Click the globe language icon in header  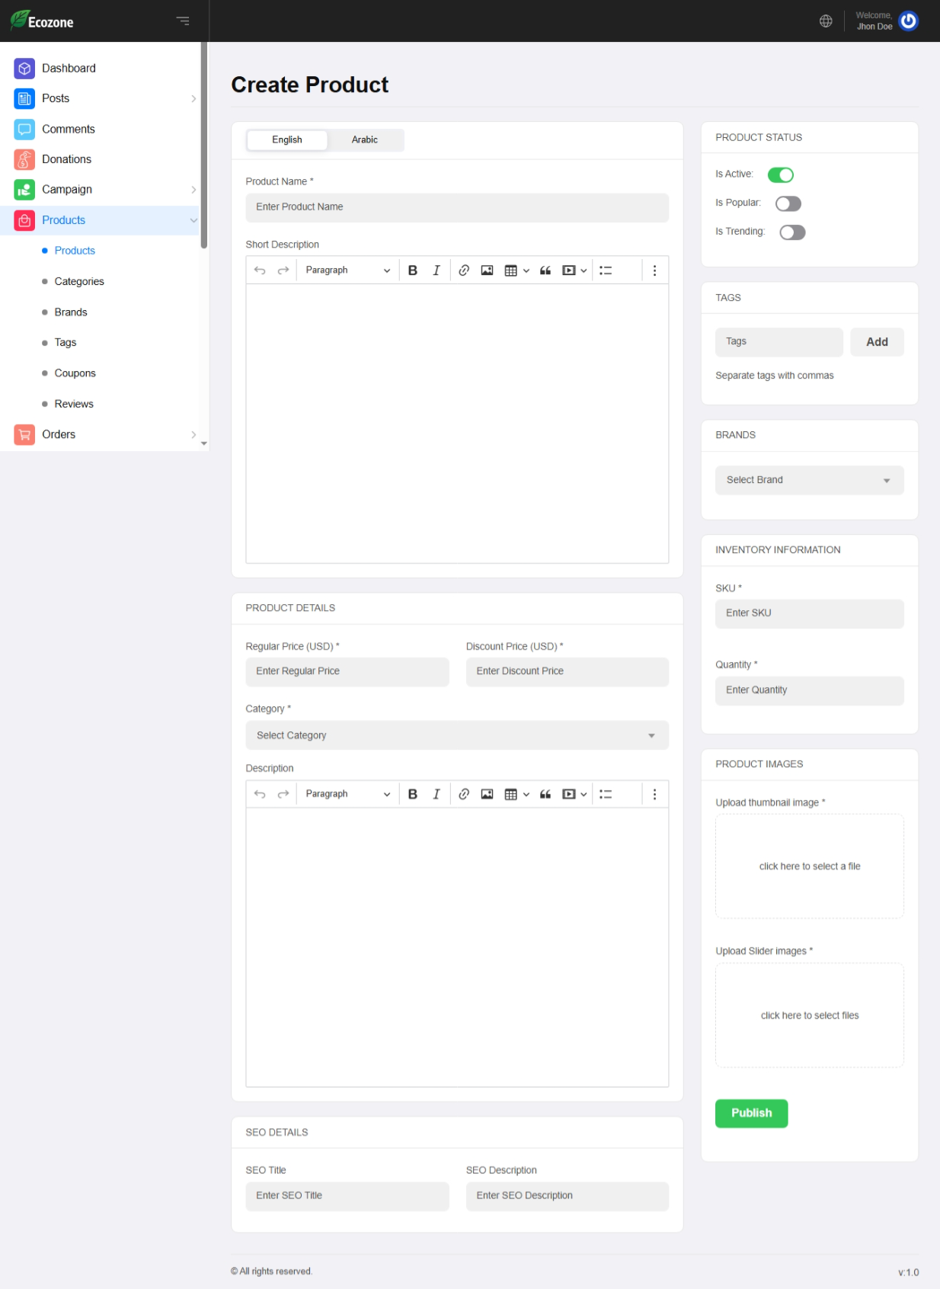(x=826, y=21)
